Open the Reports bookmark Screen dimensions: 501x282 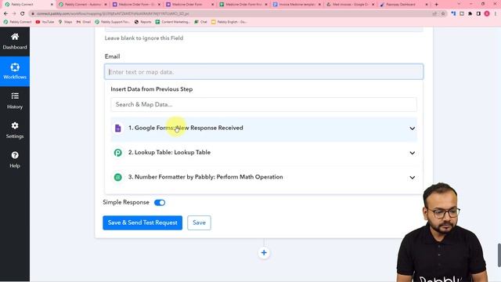142,22
